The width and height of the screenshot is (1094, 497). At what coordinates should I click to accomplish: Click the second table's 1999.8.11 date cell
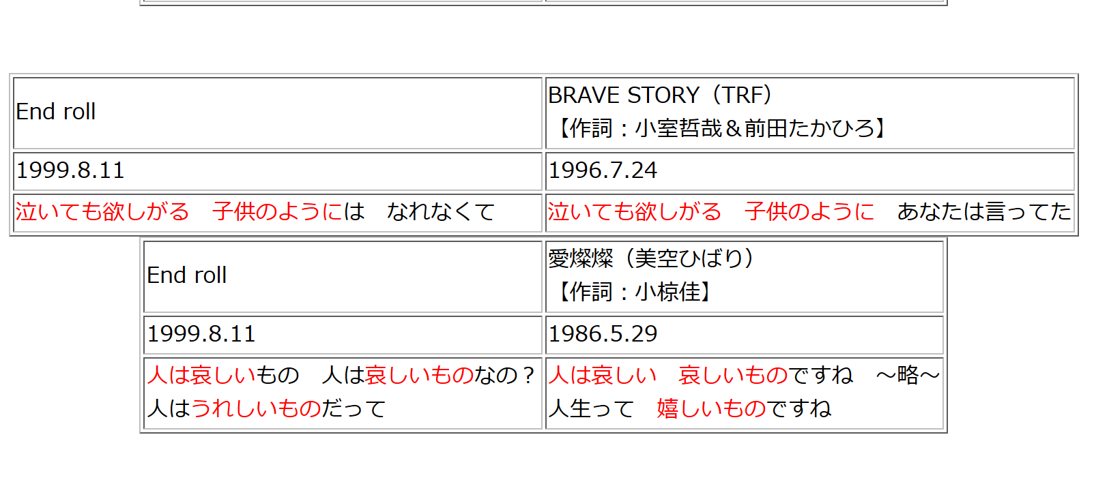tap(343, 335)
